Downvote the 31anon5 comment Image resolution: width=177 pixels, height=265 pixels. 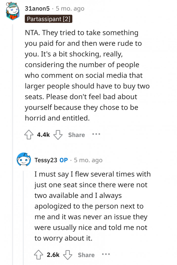click(x=58, y=135)
